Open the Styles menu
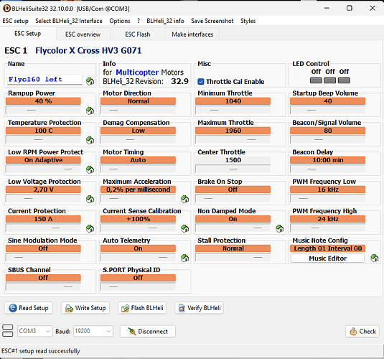This screenshot has height=359, width=384. [x=248, y=21]
